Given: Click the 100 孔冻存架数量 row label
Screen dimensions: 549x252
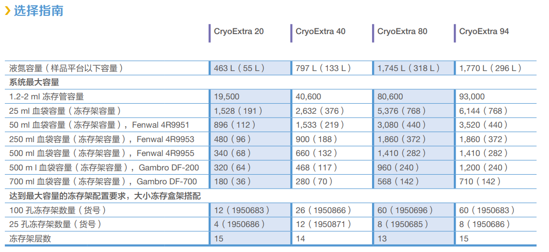Looking at the screenshot, I should pyautogui.click(x=58, y=210).
